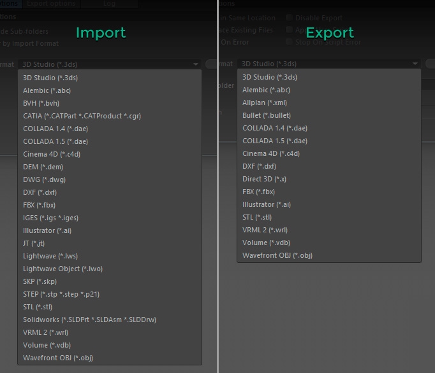The height and width of the screenshot is (373, 435).
Task: Pick Illustrator (*.ai) in Export list
Action: point(329,204)
